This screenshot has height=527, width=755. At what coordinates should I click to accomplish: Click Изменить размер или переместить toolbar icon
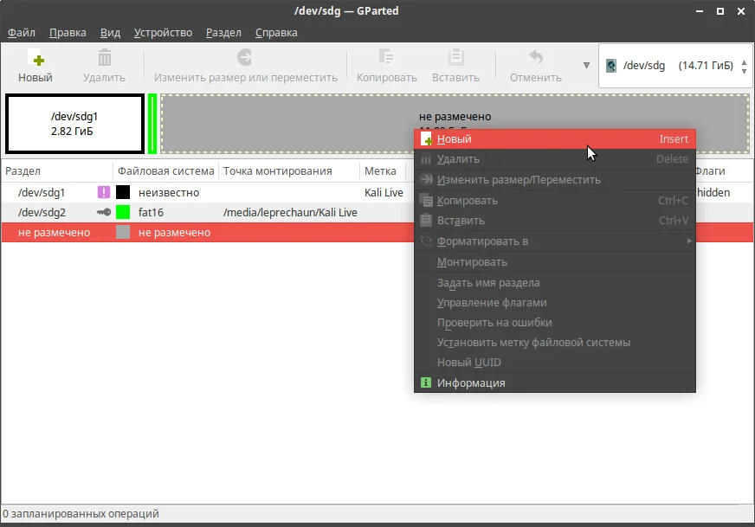coord(245,57)
